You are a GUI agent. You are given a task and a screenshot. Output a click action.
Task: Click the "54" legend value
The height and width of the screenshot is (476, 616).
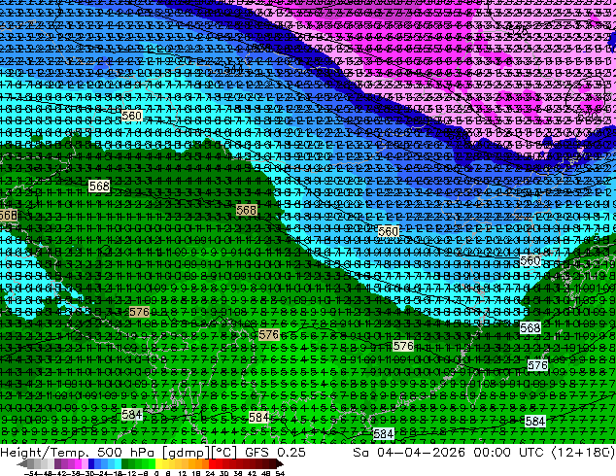point(280,474)
